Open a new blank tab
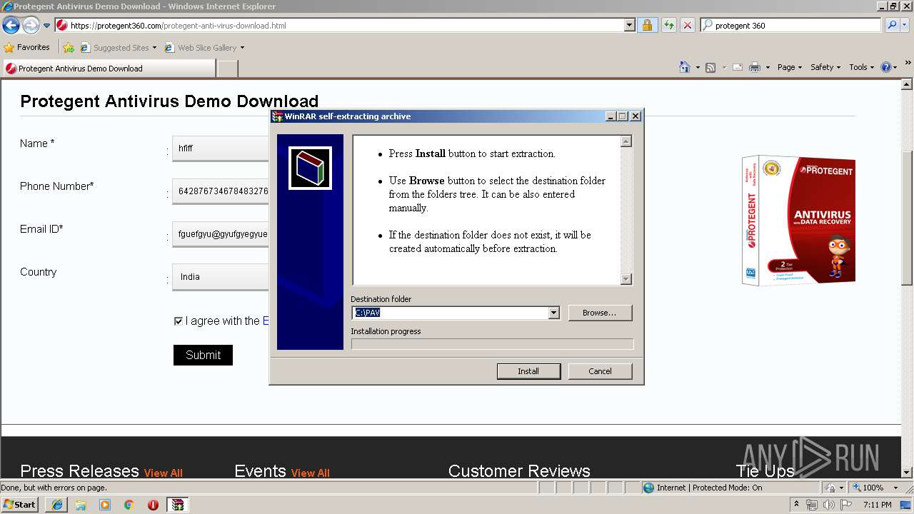Image resolution: width=914 pixels, height=514 pixels. 227,69
